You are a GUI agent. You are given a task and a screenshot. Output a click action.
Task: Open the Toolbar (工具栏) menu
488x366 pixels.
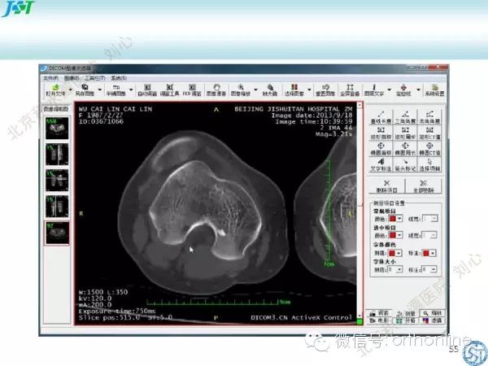pyautogui.click(x=95, y=78)
